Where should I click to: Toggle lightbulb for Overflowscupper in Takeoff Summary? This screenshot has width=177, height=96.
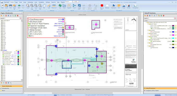[176, 32]
